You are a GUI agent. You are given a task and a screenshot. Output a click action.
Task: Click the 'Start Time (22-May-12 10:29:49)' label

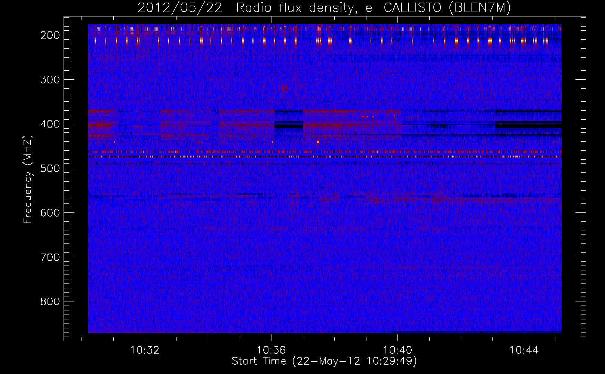pos(324,361)
